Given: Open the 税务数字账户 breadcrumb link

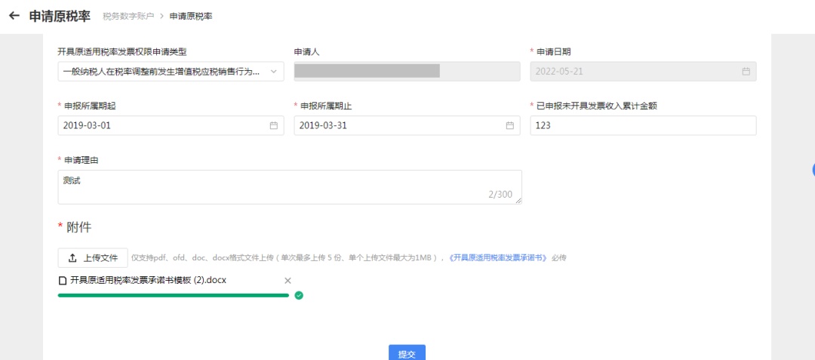Looking at the screenshot, I should click(128, 17).
